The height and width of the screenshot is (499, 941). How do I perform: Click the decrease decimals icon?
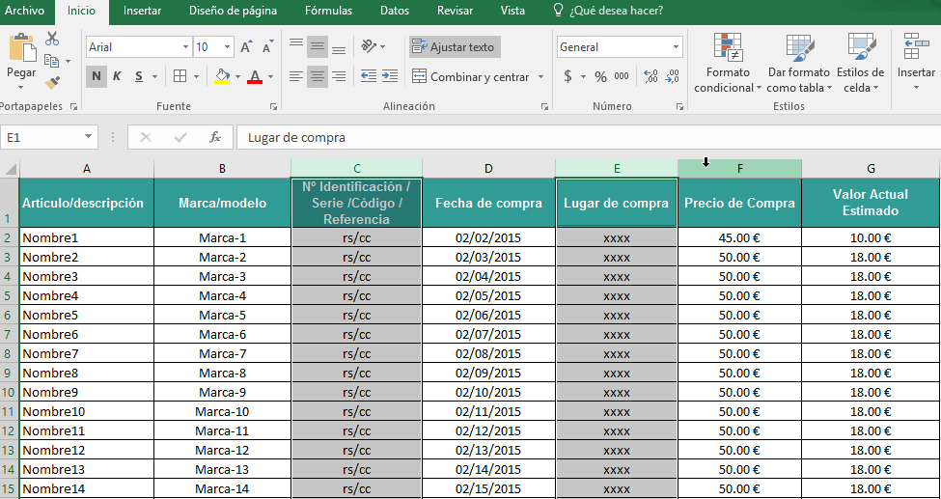(x=672, y=76)
